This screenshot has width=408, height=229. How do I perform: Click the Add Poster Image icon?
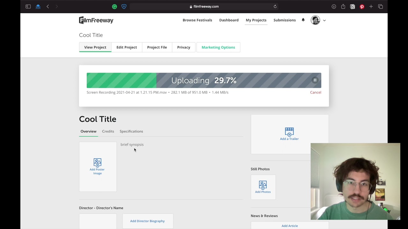tap(97, 163)
